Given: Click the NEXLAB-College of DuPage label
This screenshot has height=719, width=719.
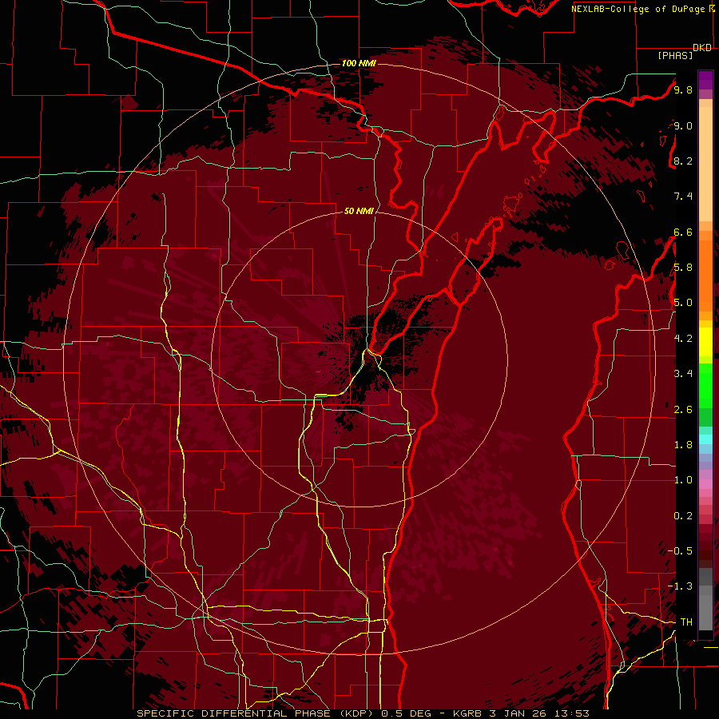Looking at the screenshot, I should coord(638,9).
